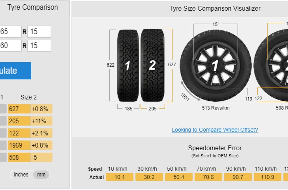Click the aspect ratio field showing 65
This screenshot has height=190, width=288.
click(x=10, y=32)
